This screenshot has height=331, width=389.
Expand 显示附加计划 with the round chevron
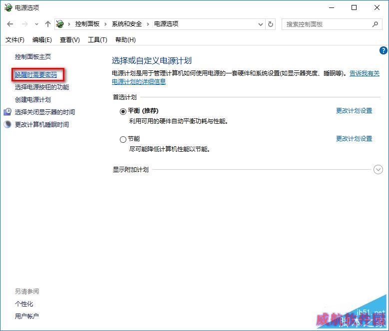point(378,170)
